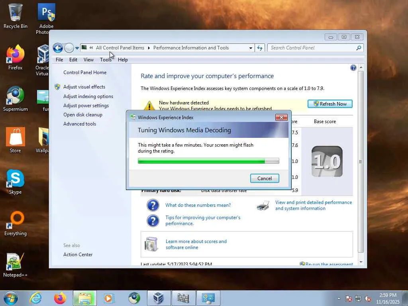Click the scrollbar down arrow
The image size is (408, 306).
[x=361, y=262]
